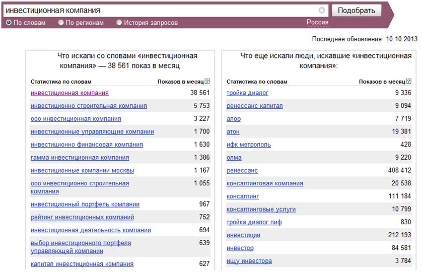Open 'инвестор' related query link
This screenshot has width=421, height=274.
pyautogui.click(x=240, y=248)
